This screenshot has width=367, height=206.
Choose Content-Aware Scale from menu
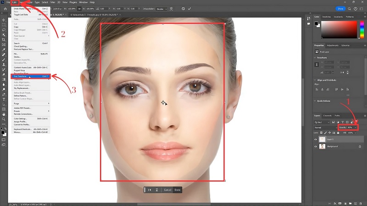(x=31, y=67)
